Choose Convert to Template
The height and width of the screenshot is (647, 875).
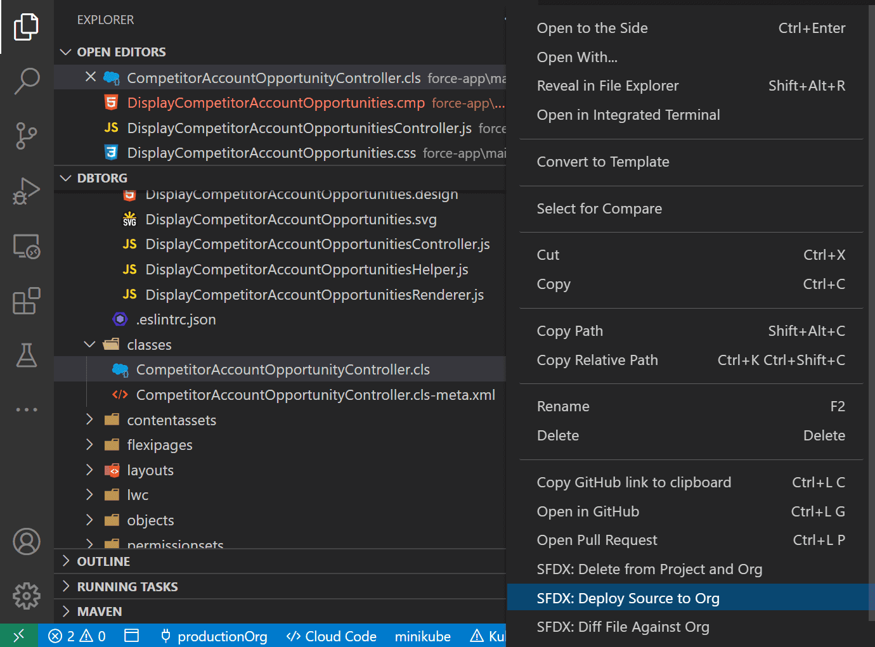tap(690, 162)
